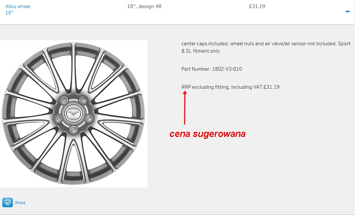355x215 pixels.
Task: Click the top-left lug nut on the wheel
Action: 63,100
